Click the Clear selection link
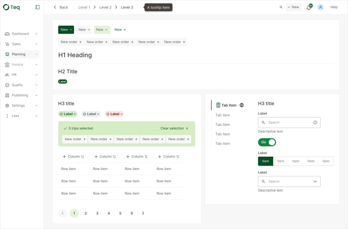This screenshot has height=229, width=348. tap(172, 128)
